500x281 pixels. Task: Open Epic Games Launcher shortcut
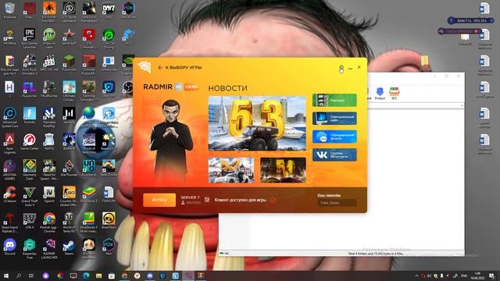click(x=30, y=38)
